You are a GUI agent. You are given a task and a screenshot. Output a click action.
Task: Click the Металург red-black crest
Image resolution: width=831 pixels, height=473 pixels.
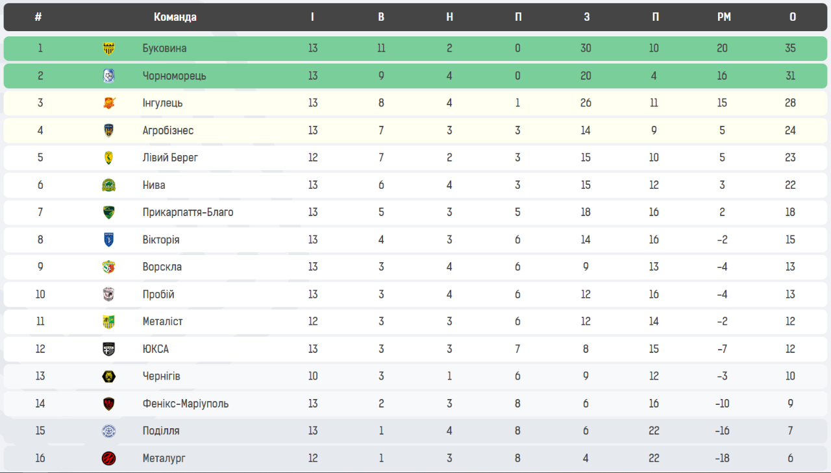[109, 458]
